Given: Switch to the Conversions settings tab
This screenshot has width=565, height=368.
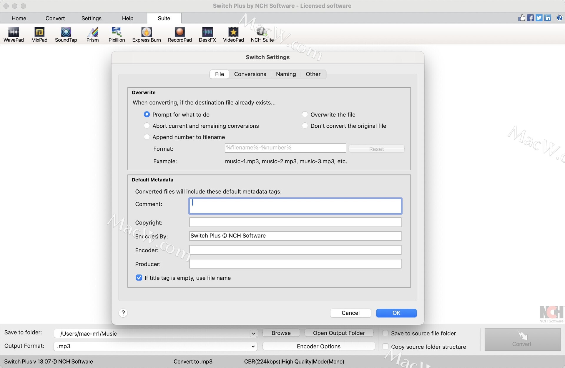Looking at the screenshot, I should tap(250, 74).
